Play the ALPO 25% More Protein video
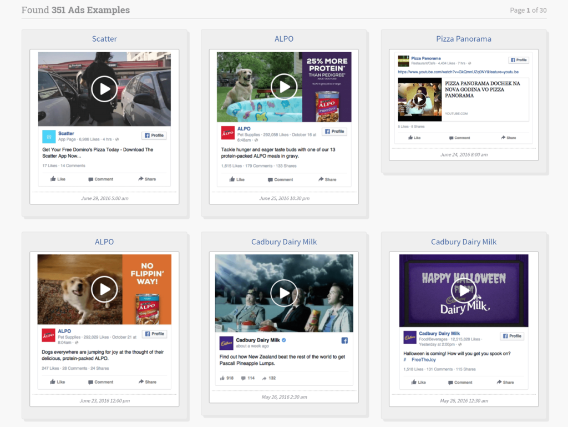This screenshot has height=427, width=568. pyautogui.click(x=284, y=87)
